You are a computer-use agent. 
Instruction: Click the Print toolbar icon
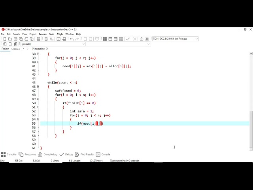click(38, 39)
